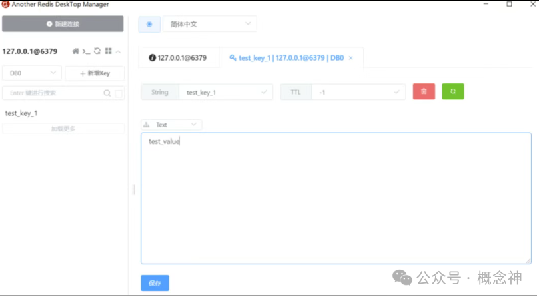Close the test_key_1 tab
539x299 pixels.
[x=350, y=58]
